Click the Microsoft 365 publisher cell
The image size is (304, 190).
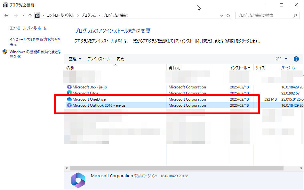[x=187, y=87]
